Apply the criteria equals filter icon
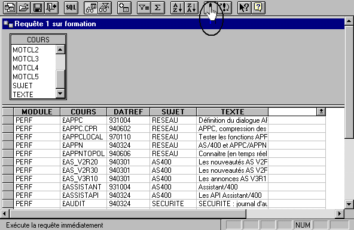 click(x=144, y=8)
